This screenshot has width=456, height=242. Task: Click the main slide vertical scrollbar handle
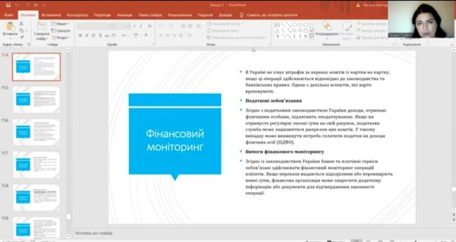453,189
